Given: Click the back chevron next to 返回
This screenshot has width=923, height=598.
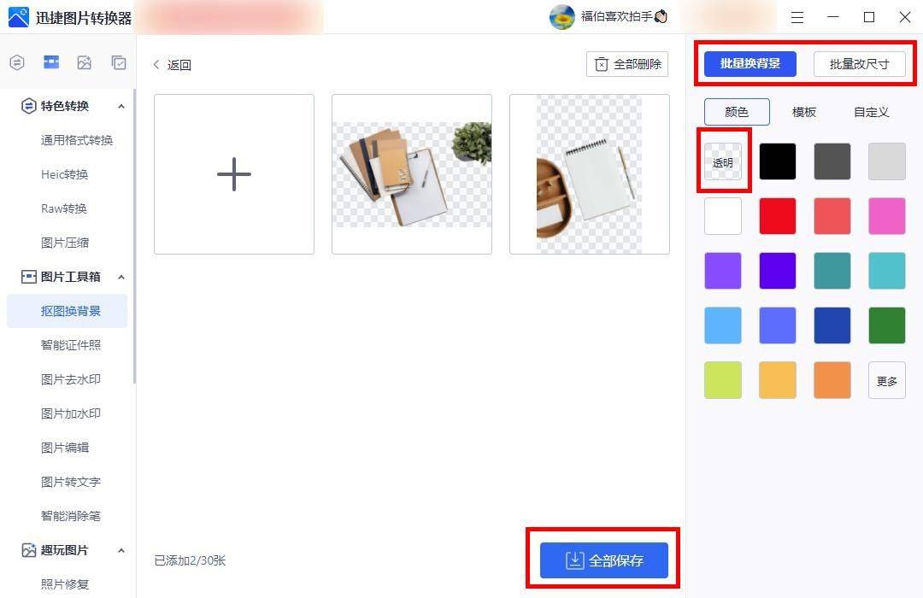Looking at the screenshot, I should 156,64.
